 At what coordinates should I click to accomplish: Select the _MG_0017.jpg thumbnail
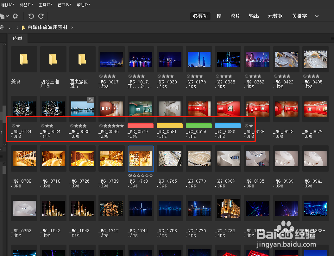pos(111,59)
